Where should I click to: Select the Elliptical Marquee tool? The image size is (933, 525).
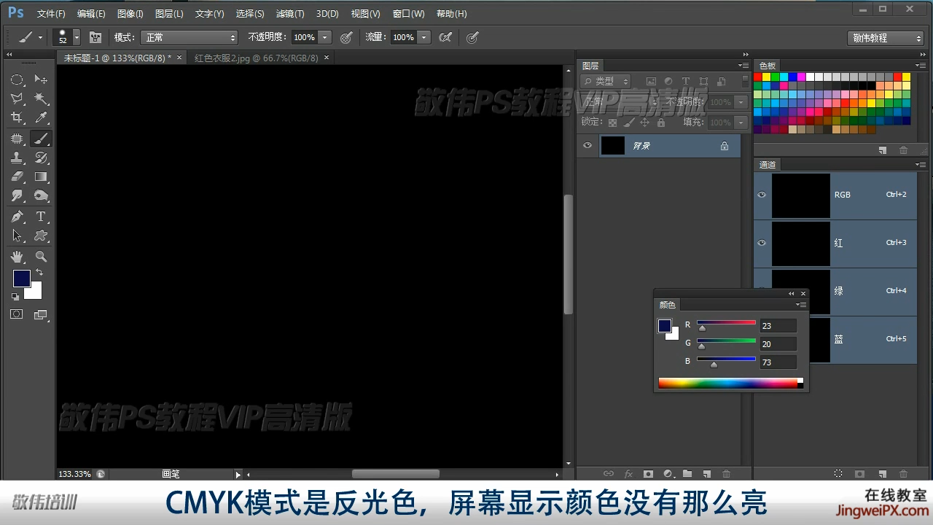[x=17, y=79]
